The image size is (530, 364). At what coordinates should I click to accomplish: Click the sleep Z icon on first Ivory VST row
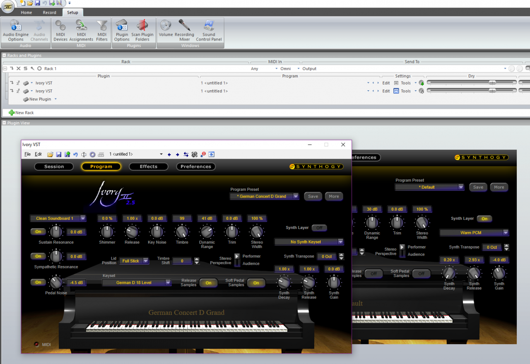point(18,83)
